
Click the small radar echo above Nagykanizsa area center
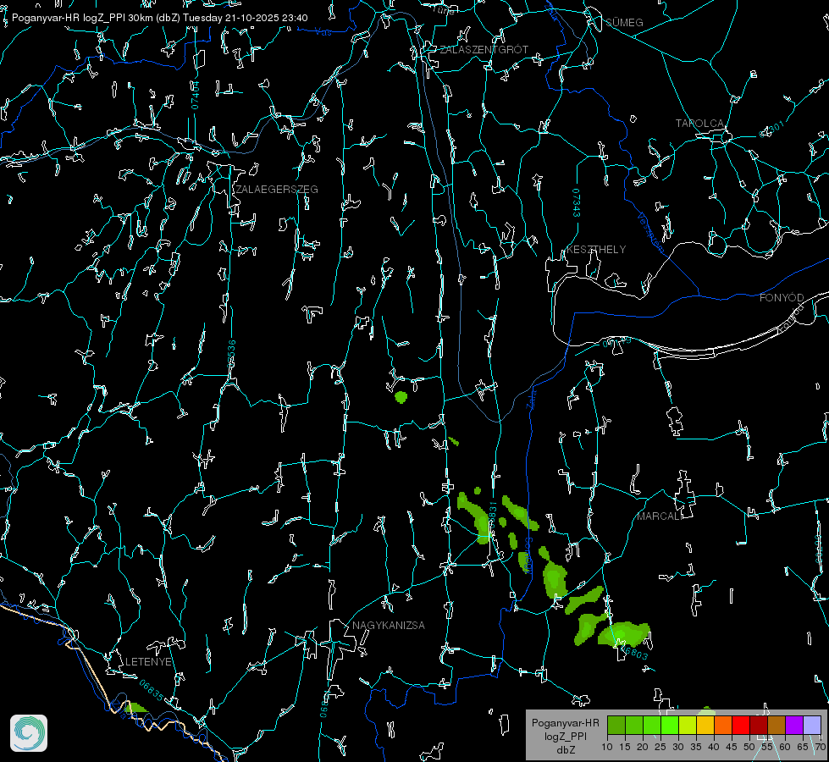401,396
